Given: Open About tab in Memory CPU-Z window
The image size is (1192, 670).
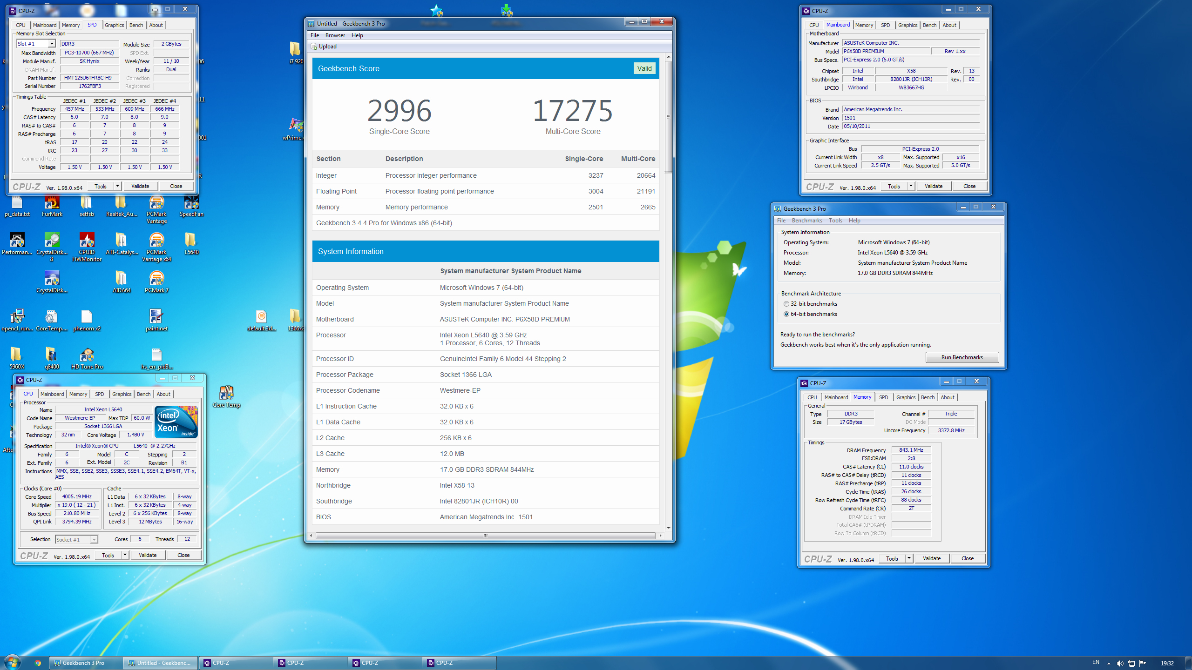Looking at the screenshot, I should (x=948, y=397).
